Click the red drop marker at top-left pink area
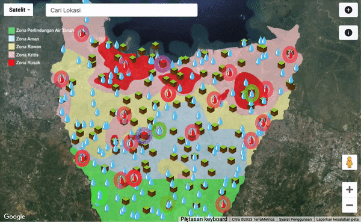 point(81,34)
